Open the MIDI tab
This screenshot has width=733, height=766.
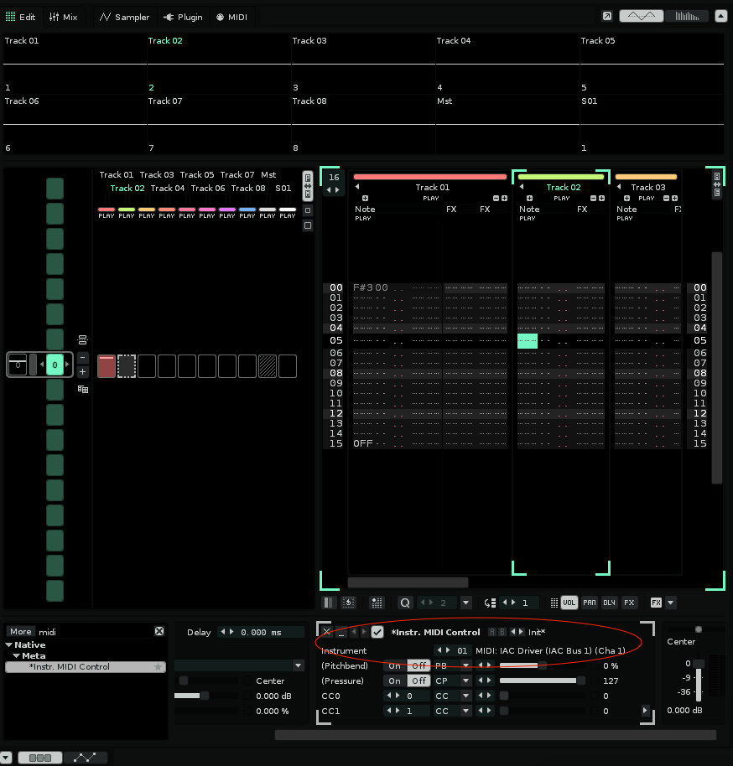tap(232, 17)
